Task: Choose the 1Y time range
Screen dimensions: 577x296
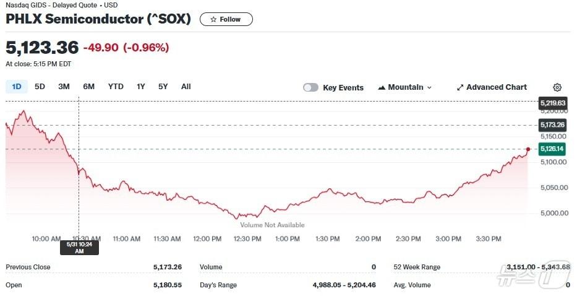Action: [141, 87]
